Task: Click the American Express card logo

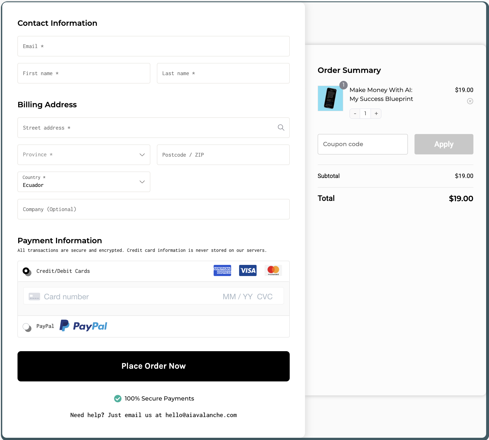Action: click(222, 271)
